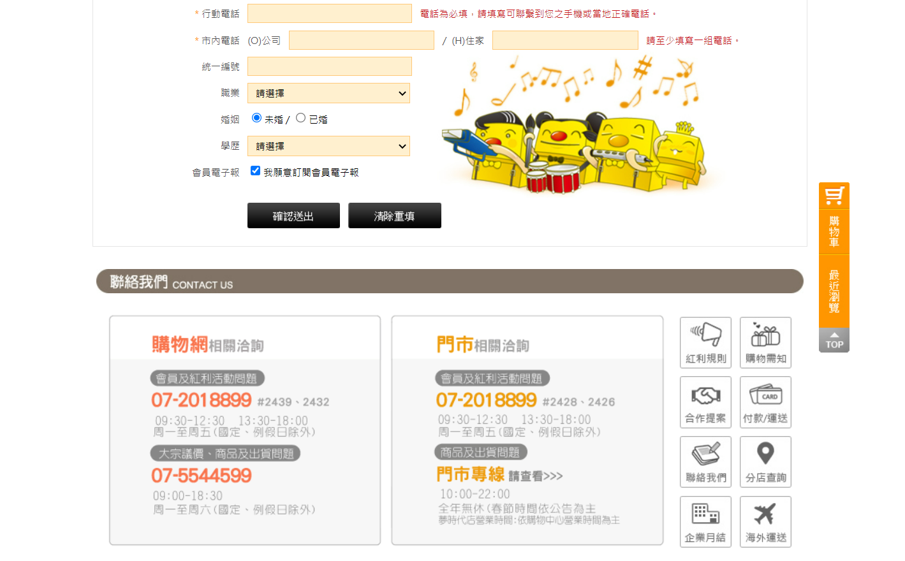Select the 已婚 married radio button
The height and width of the screenshot is (561, 905).
300,117
